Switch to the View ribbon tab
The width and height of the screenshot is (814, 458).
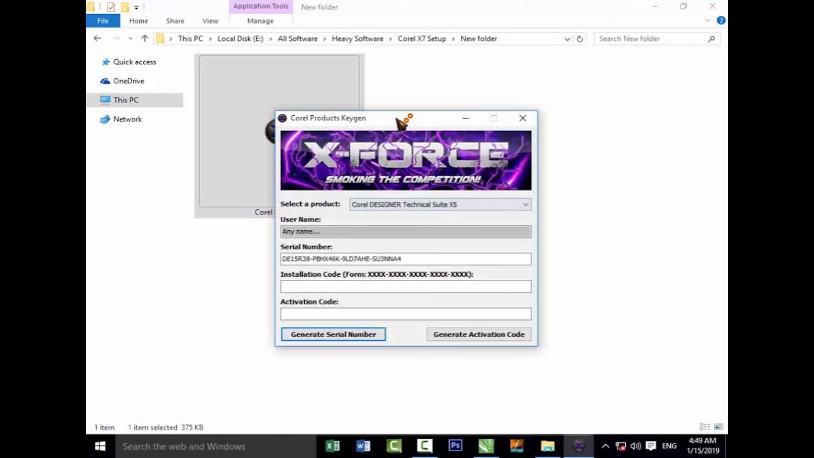click(x=210, y=21)
